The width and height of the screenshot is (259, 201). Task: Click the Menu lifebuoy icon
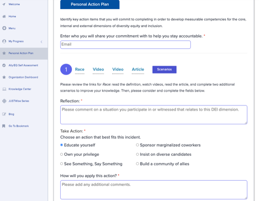[4, 28]
